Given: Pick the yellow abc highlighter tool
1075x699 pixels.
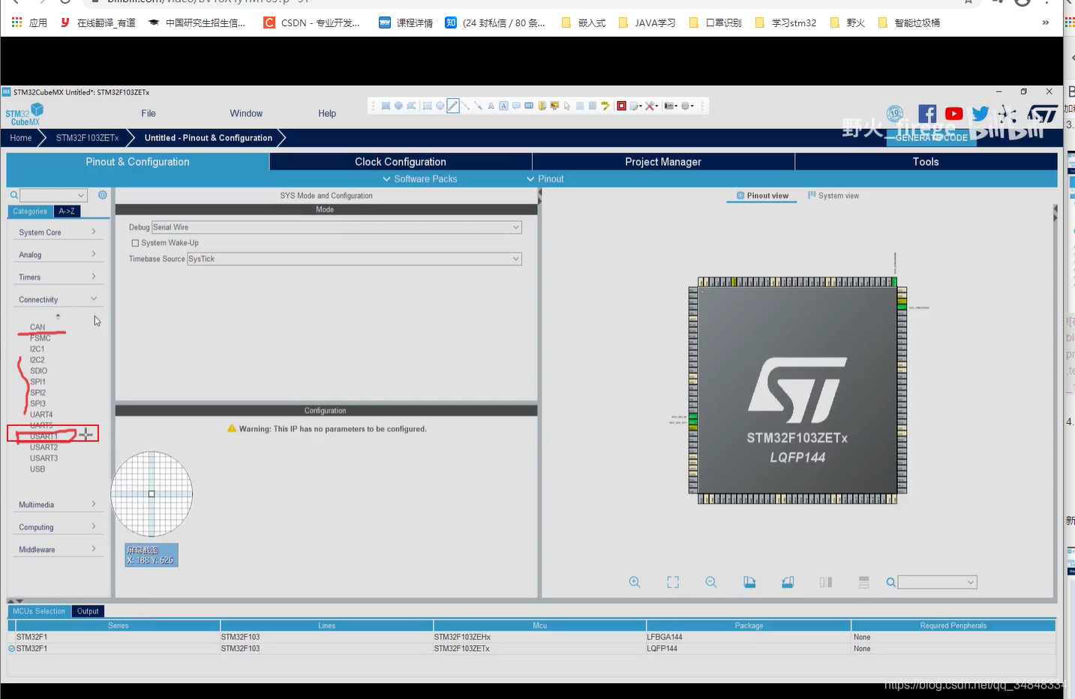Looking at the screenshot, I should [605, 106].
